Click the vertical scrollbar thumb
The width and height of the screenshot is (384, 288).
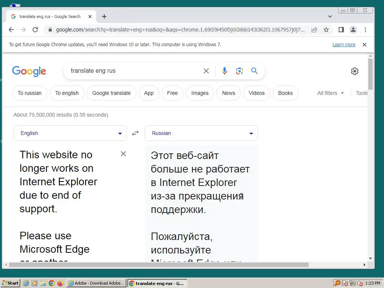coord(370,74)
